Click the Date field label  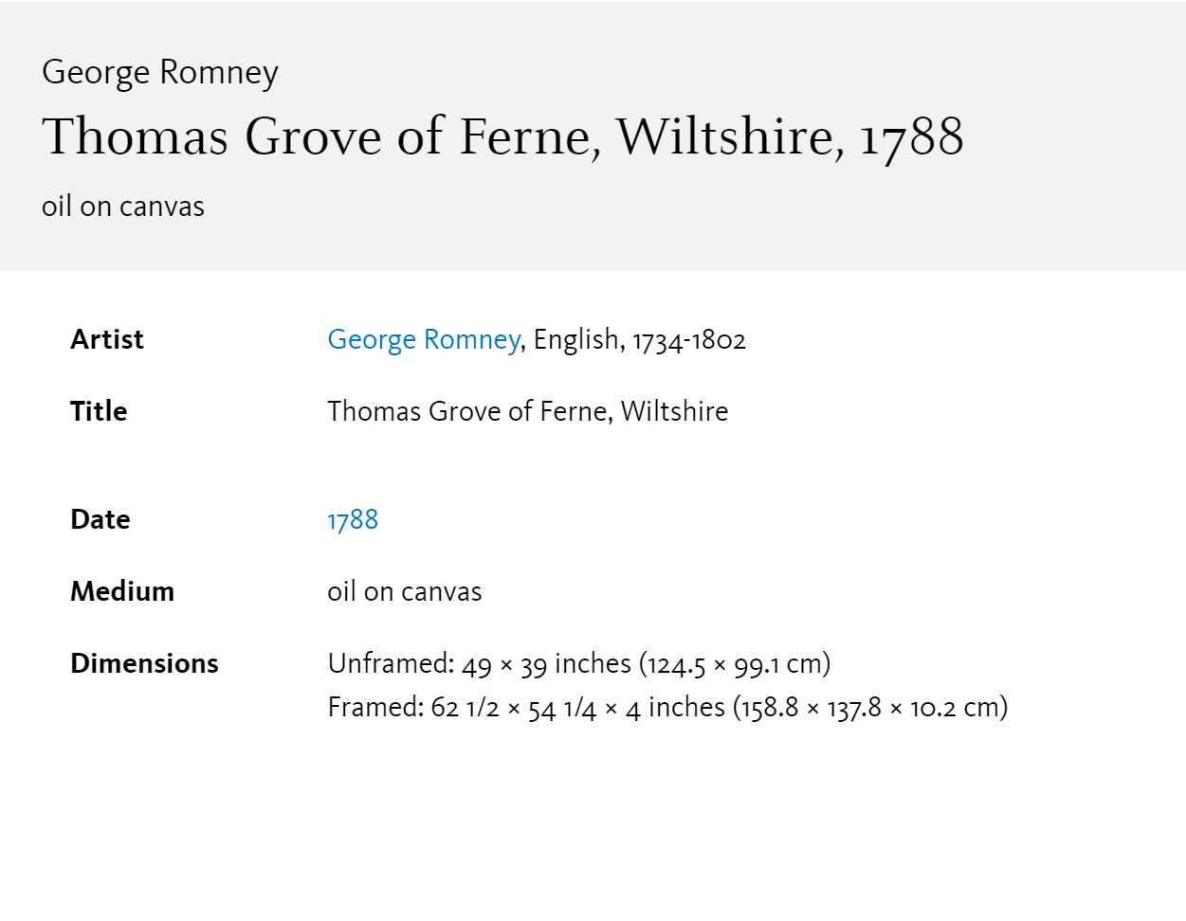tap(100, 519)
